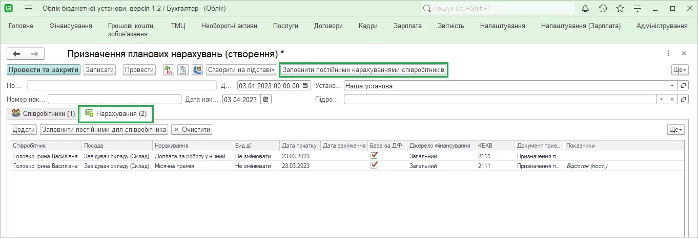This screenshot has height=239, width=698.
Task: Toggle База за ДФ for Доплата row
Action: (374, 155)
